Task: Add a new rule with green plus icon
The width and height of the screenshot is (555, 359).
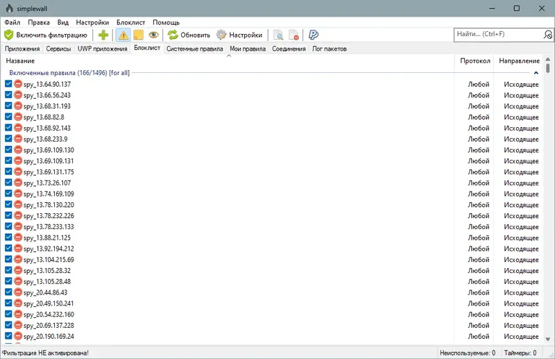Action: 103,35
